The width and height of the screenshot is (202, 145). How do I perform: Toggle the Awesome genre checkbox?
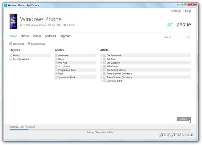point(56,56)
